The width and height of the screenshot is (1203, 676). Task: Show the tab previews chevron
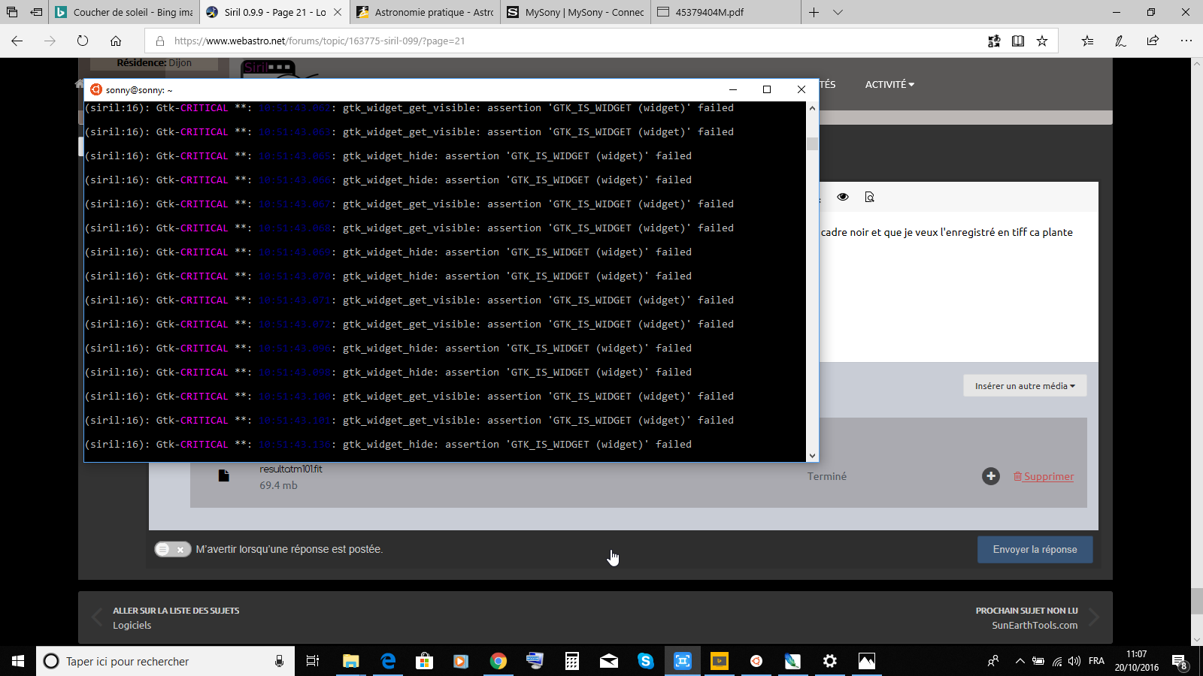click(x=838, y=12)
